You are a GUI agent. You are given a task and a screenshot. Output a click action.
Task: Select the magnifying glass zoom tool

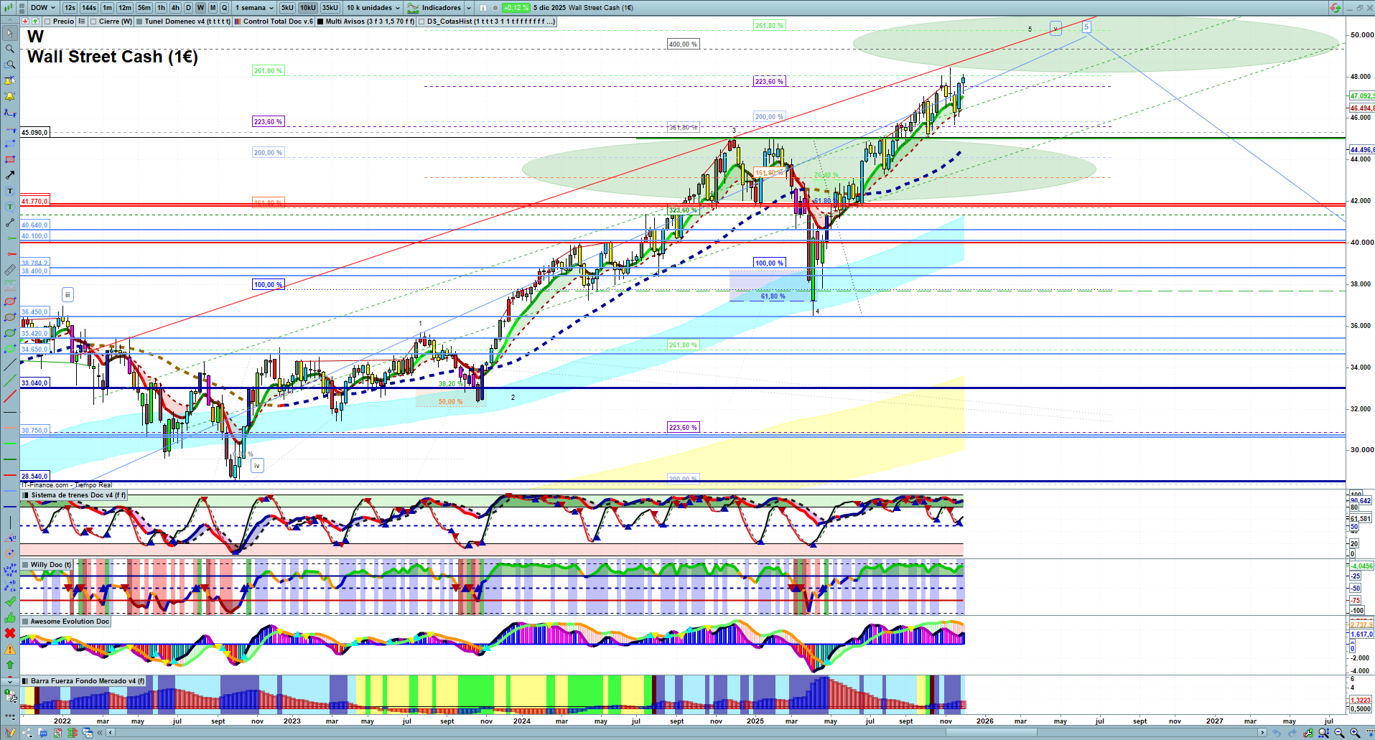(10, 49)
